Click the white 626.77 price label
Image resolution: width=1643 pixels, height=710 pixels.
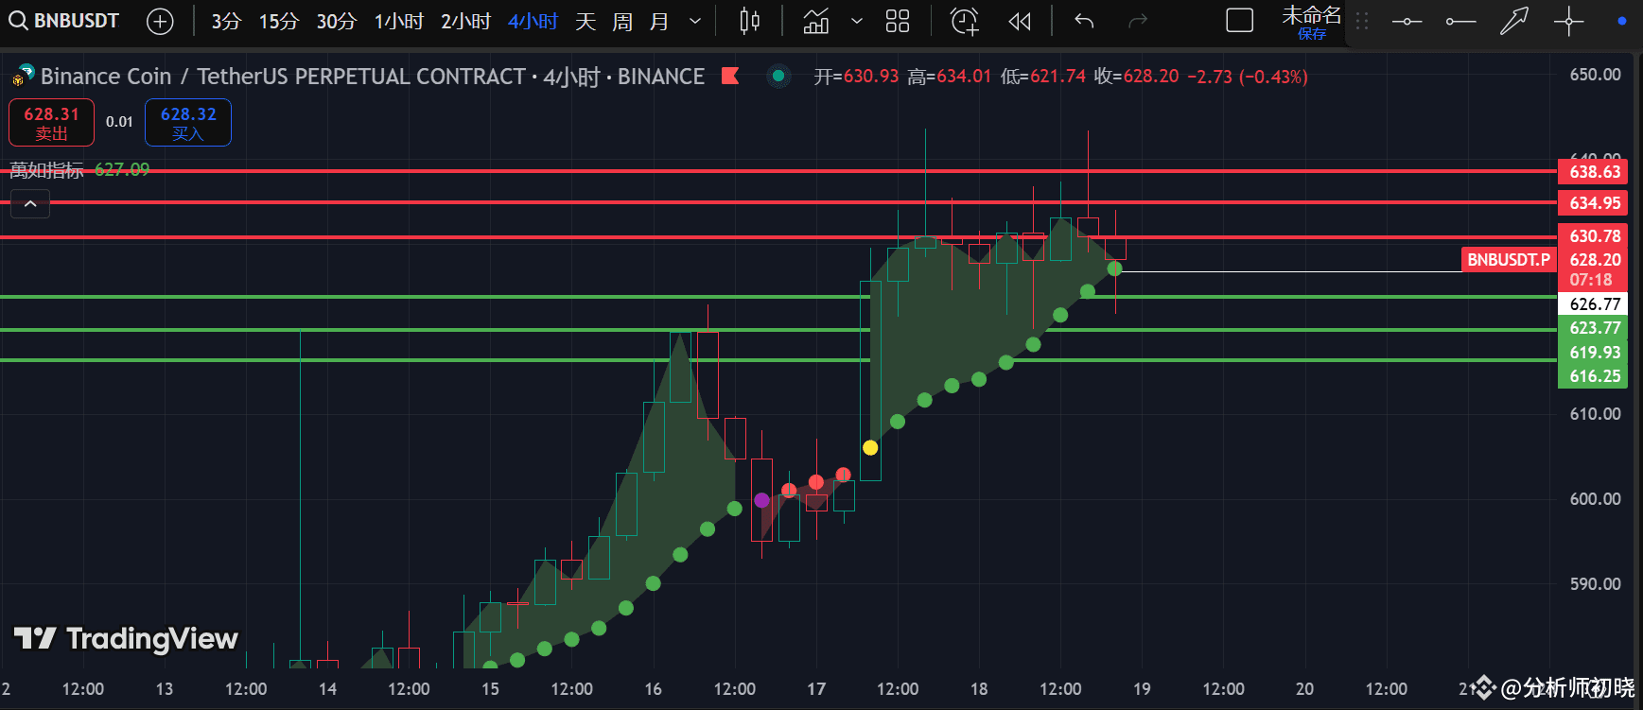coord(1595,304)
